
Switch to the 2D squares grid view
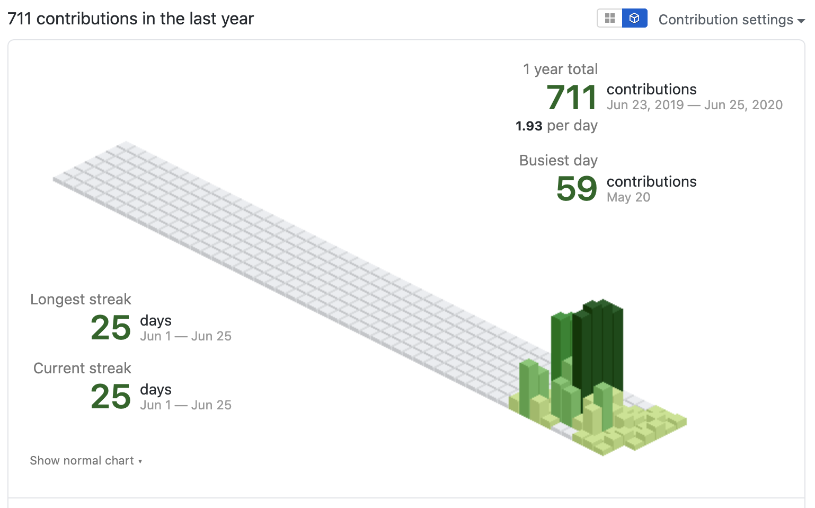610,19
